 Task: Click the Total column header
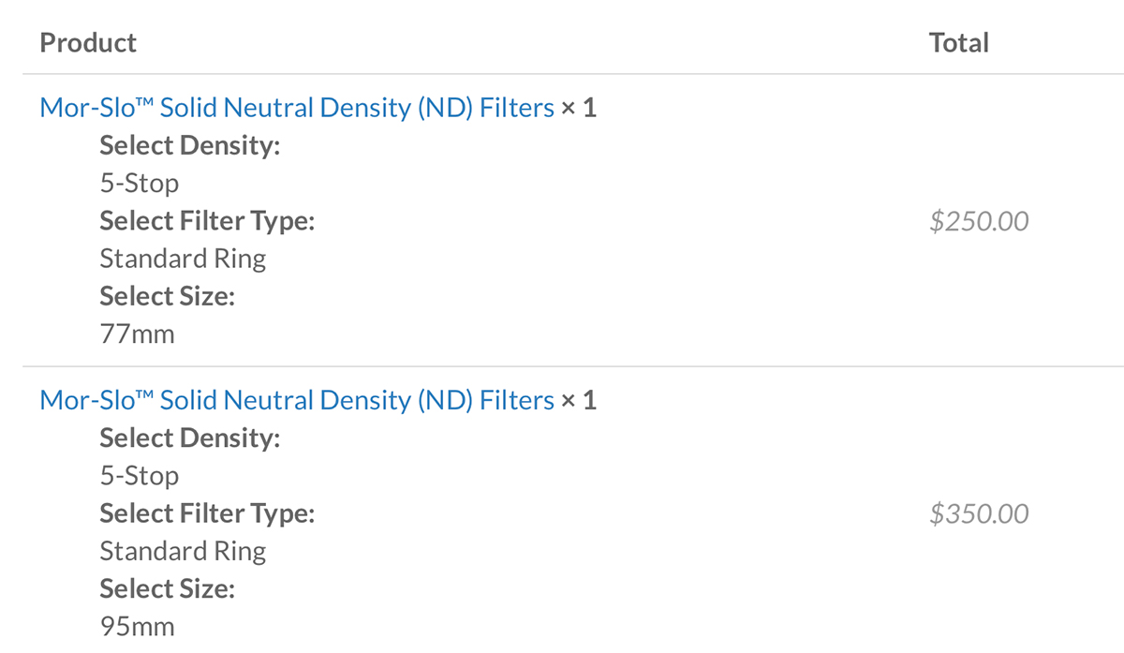(x=959, y=43)
